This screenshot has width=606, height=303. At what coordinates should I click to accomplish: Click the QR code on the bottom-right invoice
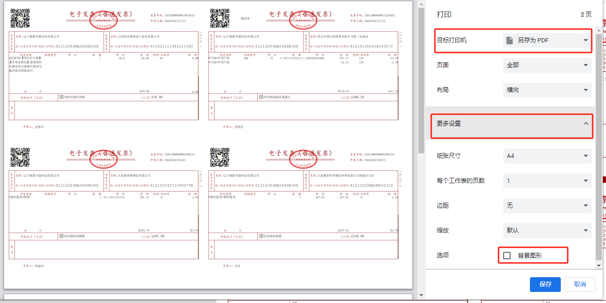click(x=220, y=157)
